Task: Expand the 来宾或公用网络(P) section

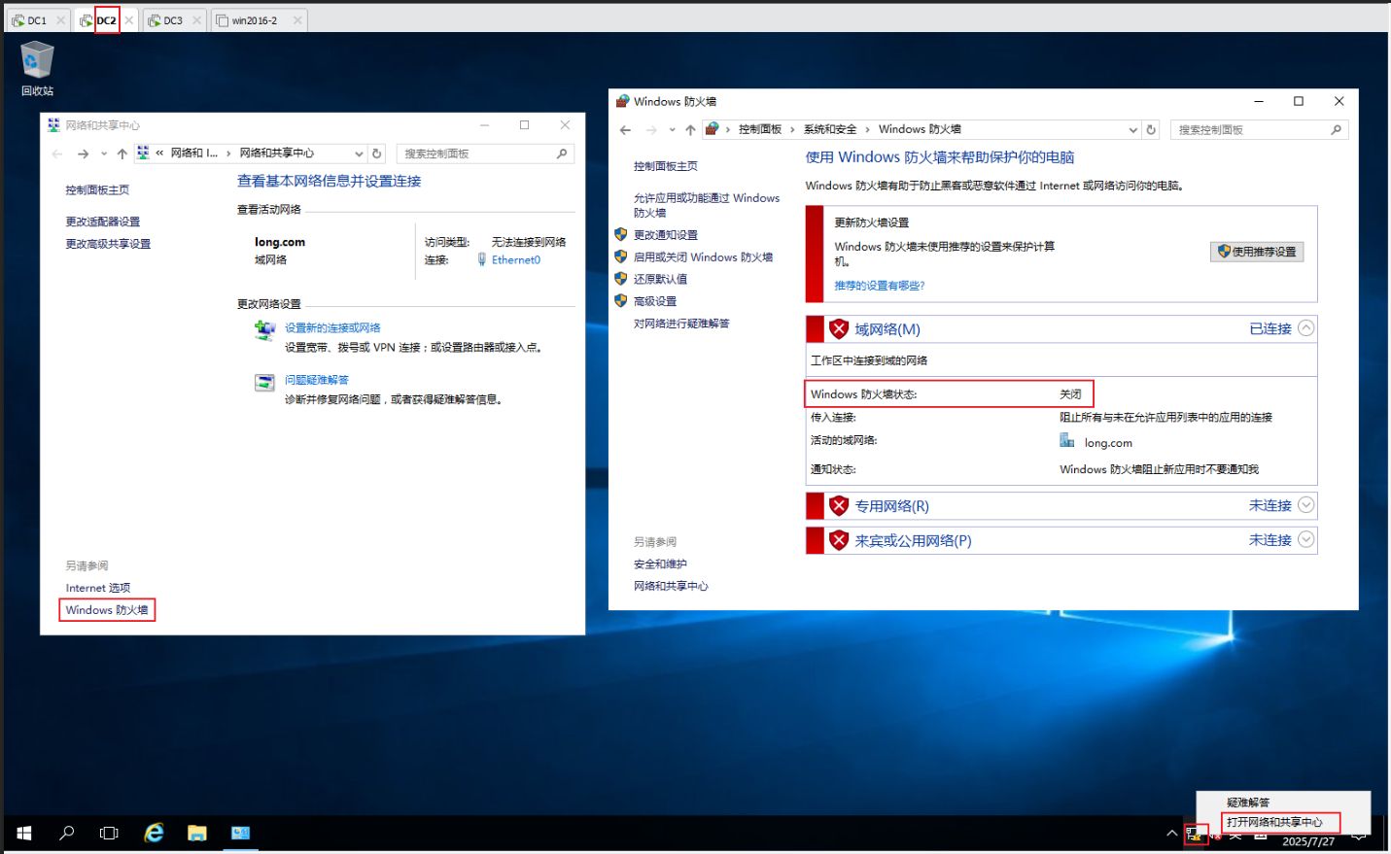Action: 1306,539
